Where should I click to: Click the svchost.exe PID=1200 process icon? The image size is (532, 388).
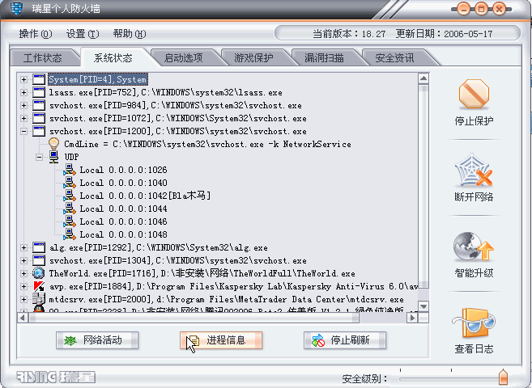pos(39,131)
